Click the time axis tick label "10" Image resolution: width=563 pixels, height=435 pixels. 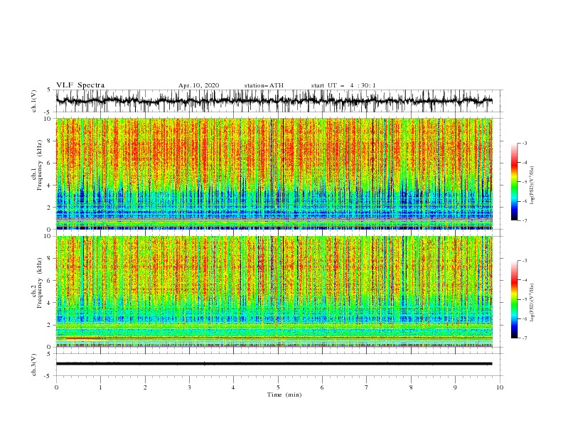click(500, 387)
